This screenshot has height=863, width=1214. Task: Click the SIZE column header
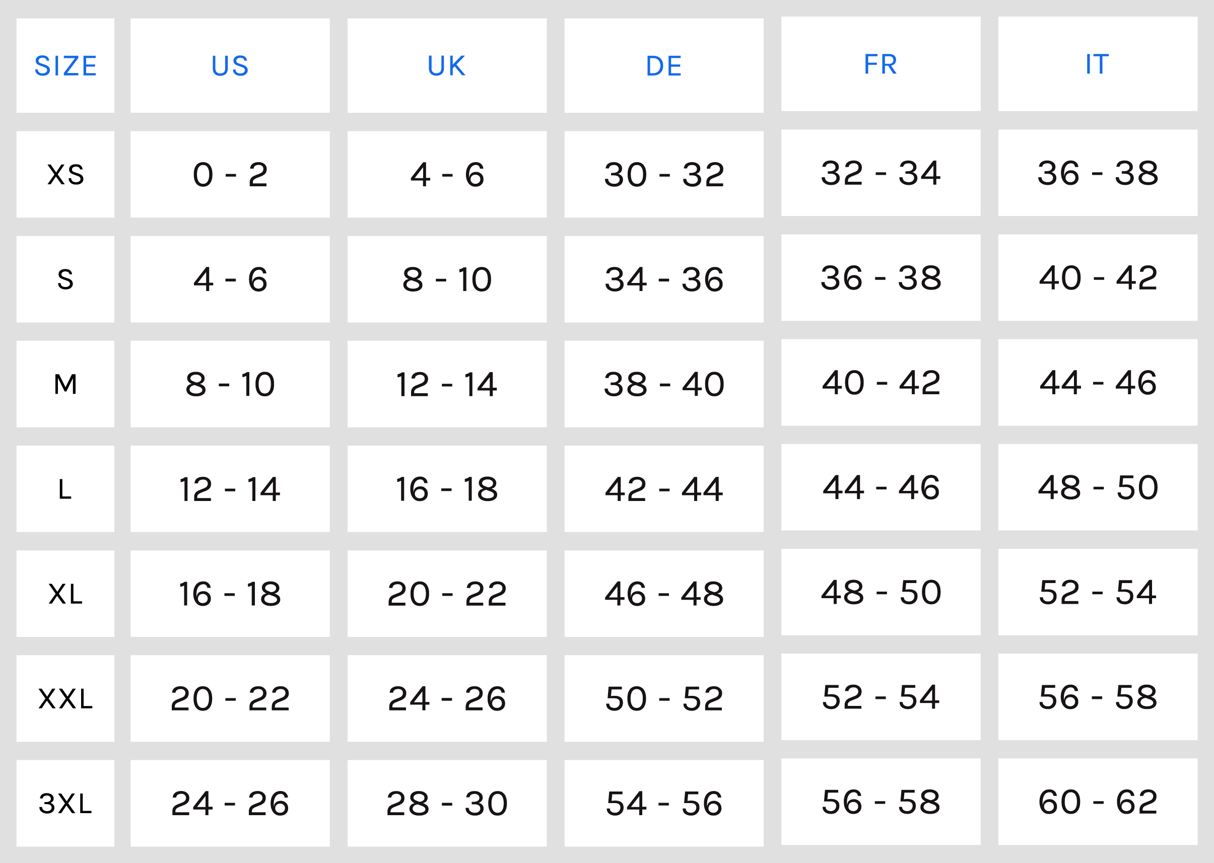[65, 66]
